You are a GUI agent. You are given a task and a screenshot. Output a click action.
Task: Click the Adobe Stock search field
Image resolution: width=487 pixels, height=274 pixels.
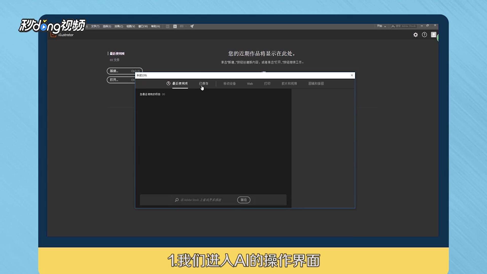coord(404,26)
